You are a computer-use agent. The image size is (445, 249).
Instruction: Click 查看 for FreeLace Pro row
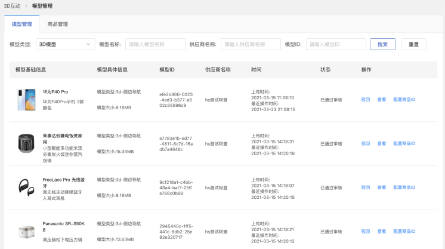tap(381, 187)
